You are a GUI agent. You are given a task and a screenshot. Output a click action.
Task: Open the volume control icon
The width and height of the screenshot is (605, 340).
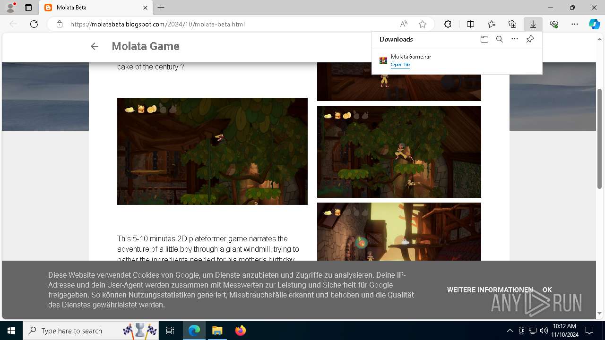[x=544, y=331]
